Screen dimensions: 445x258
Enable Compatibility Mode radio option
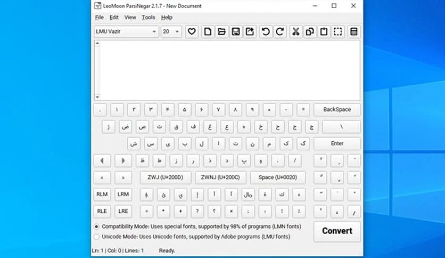click(96, 227)
